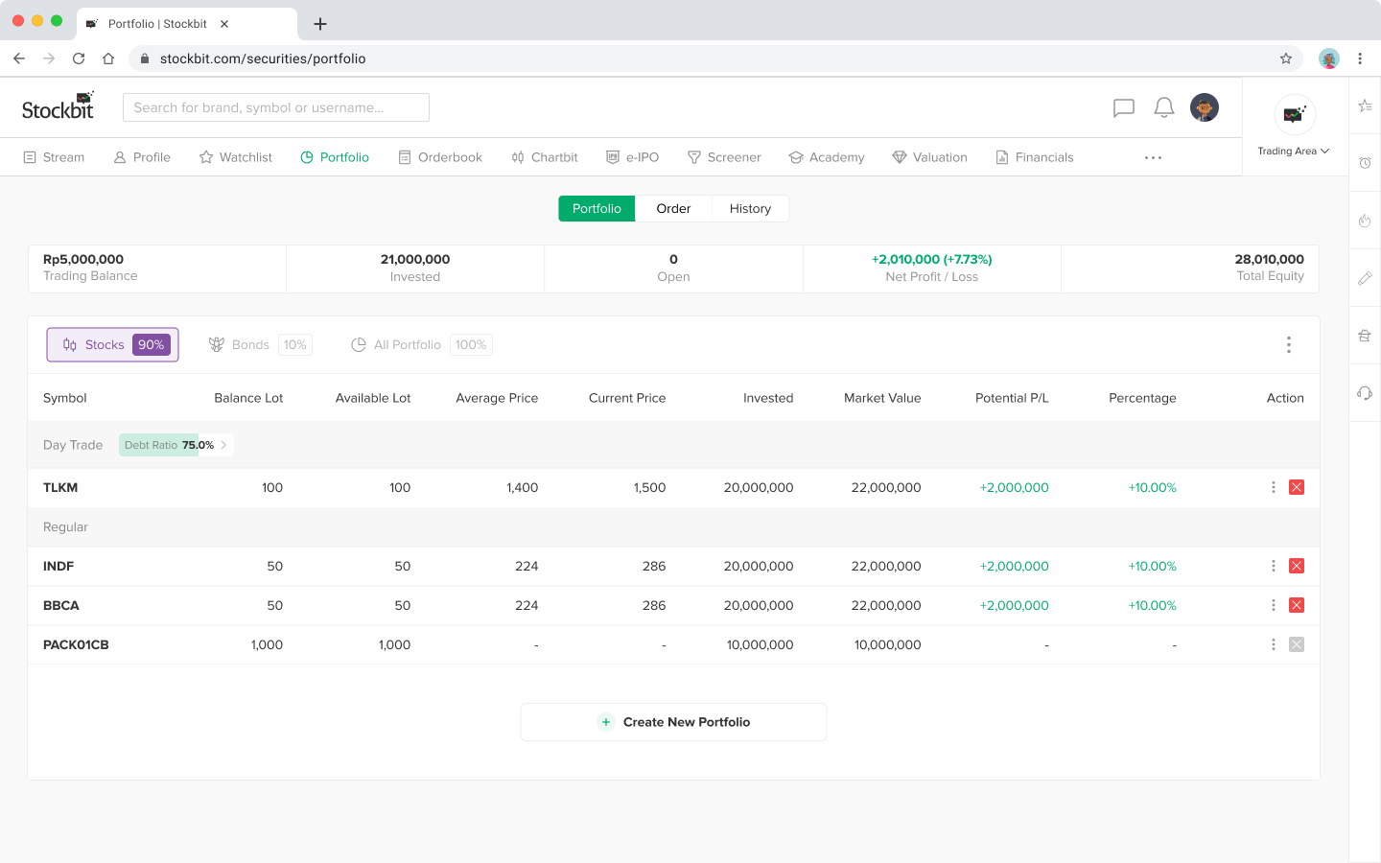1381x863 pixels.
Task: Open the three-dot menu for INDF row
Action: pyautogui.click(x=1274, y=566)
